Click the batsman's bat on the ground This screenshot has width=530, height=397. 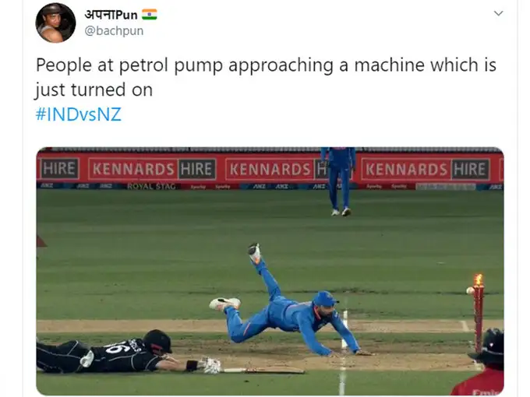click(263, 371)
